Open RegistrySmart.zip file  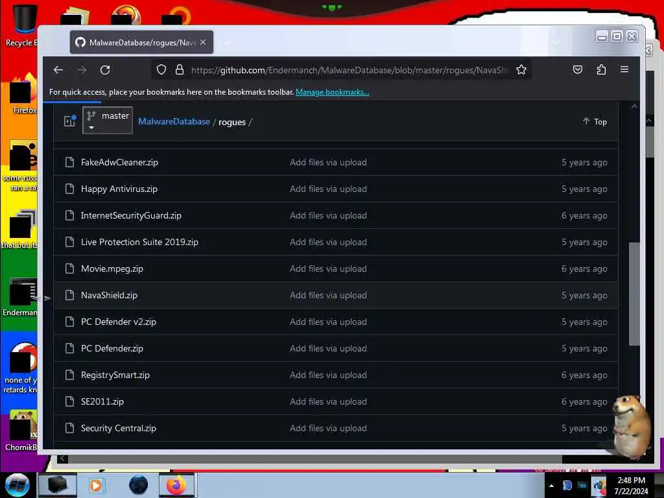(115, 375)
